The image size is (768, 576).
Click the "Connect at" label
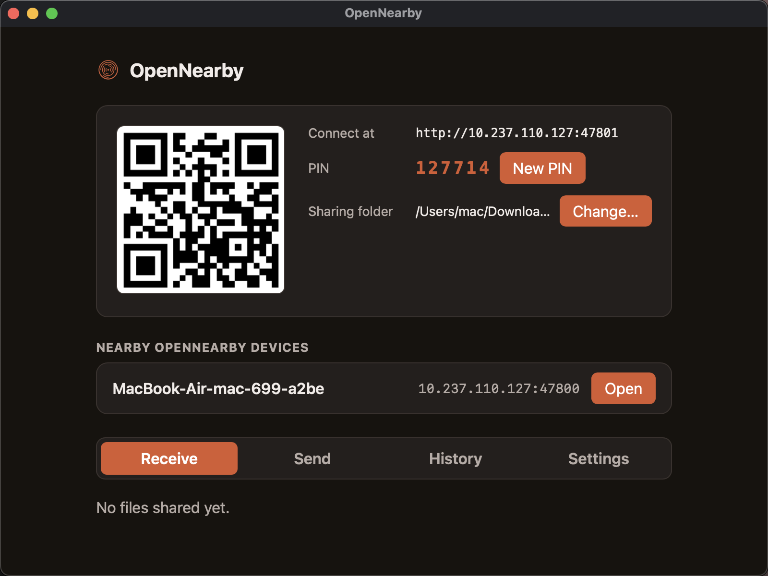tap(341, 133)
